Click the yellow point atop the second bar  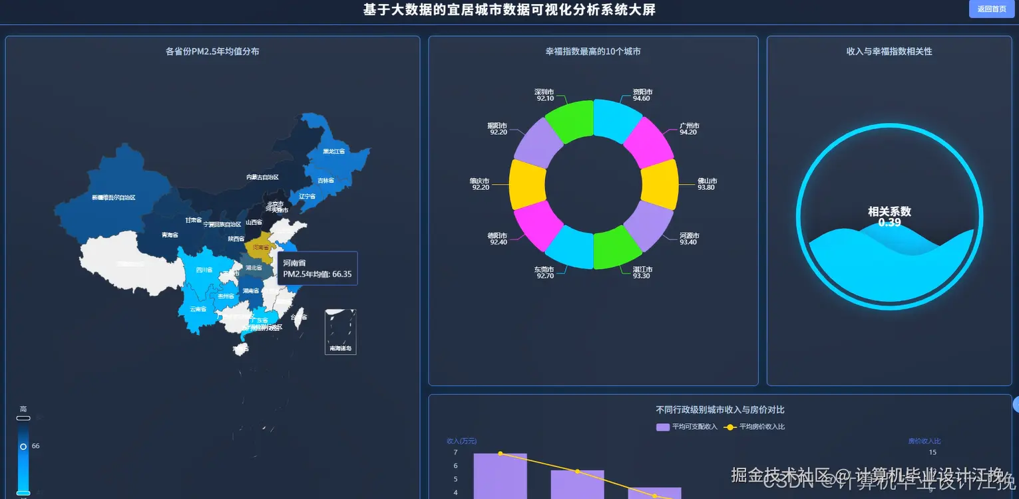(577, 472)
